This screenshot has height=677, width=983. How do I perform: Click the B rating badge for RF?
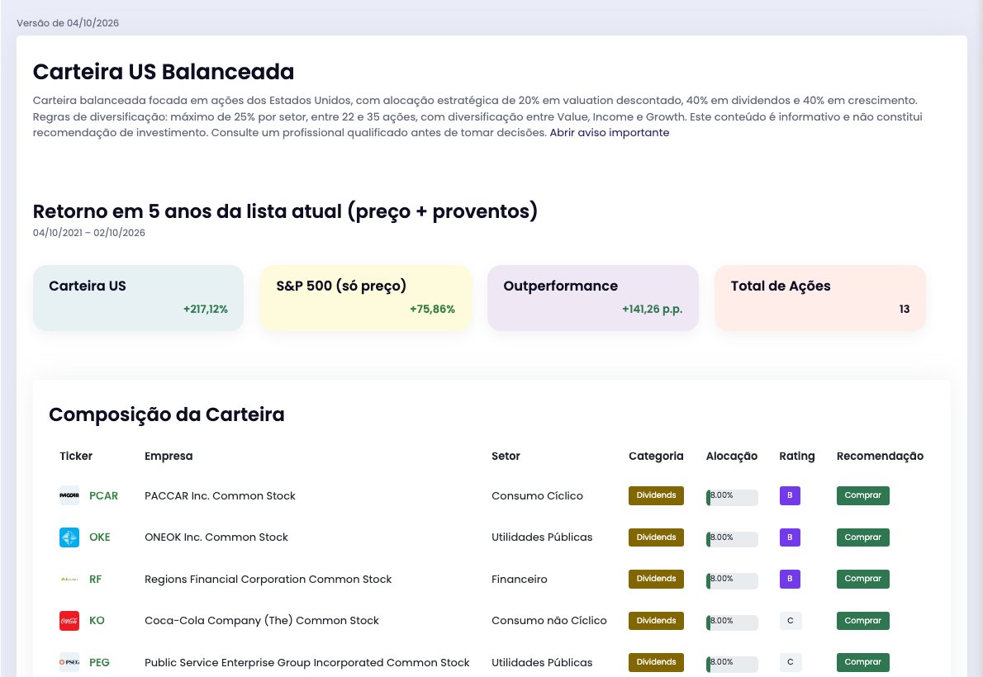coord(790,579)
